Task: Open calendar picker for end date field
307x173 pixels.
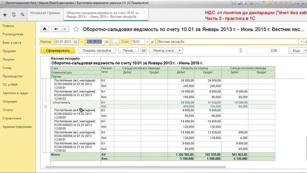Action: tap(107, 42)
